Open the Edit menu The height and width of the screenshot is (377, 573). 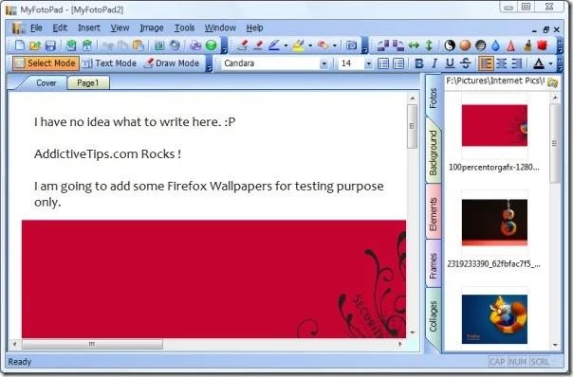pos(60,27)
